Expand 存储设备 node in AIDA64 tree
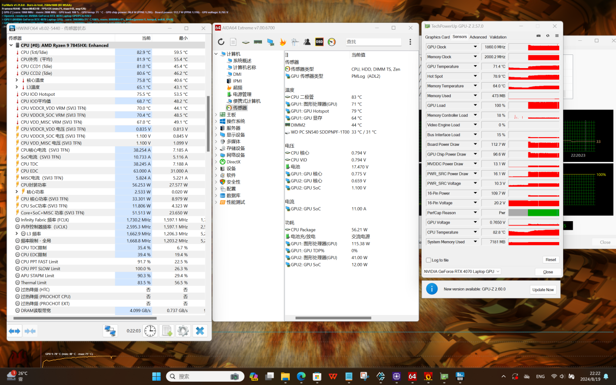Screen dimensions: 616x385 216,148
